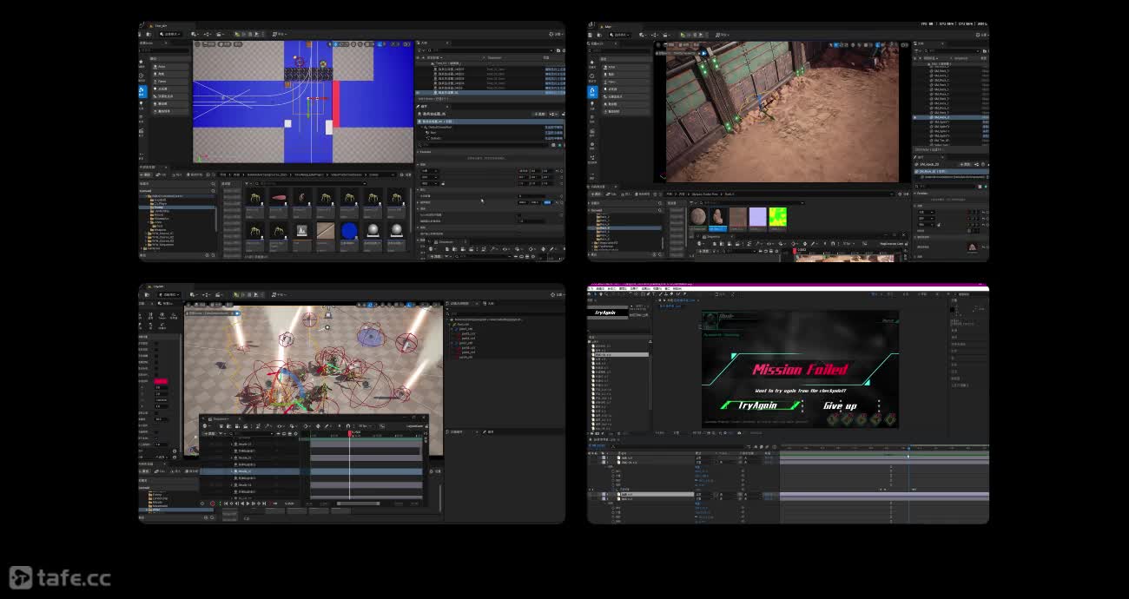Screen dimensions: 1129x599
Task: Click the rock sphere material thumbnail in top-right editor
Action: 698,217
